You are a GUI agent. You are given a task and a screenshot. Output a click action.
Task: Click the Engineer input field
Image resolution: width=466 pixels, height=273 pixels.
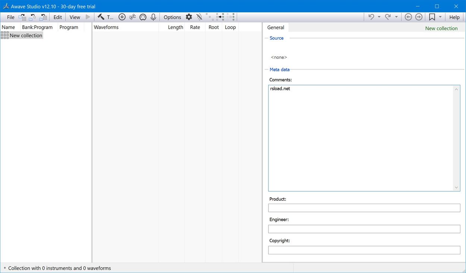(364, 229)
